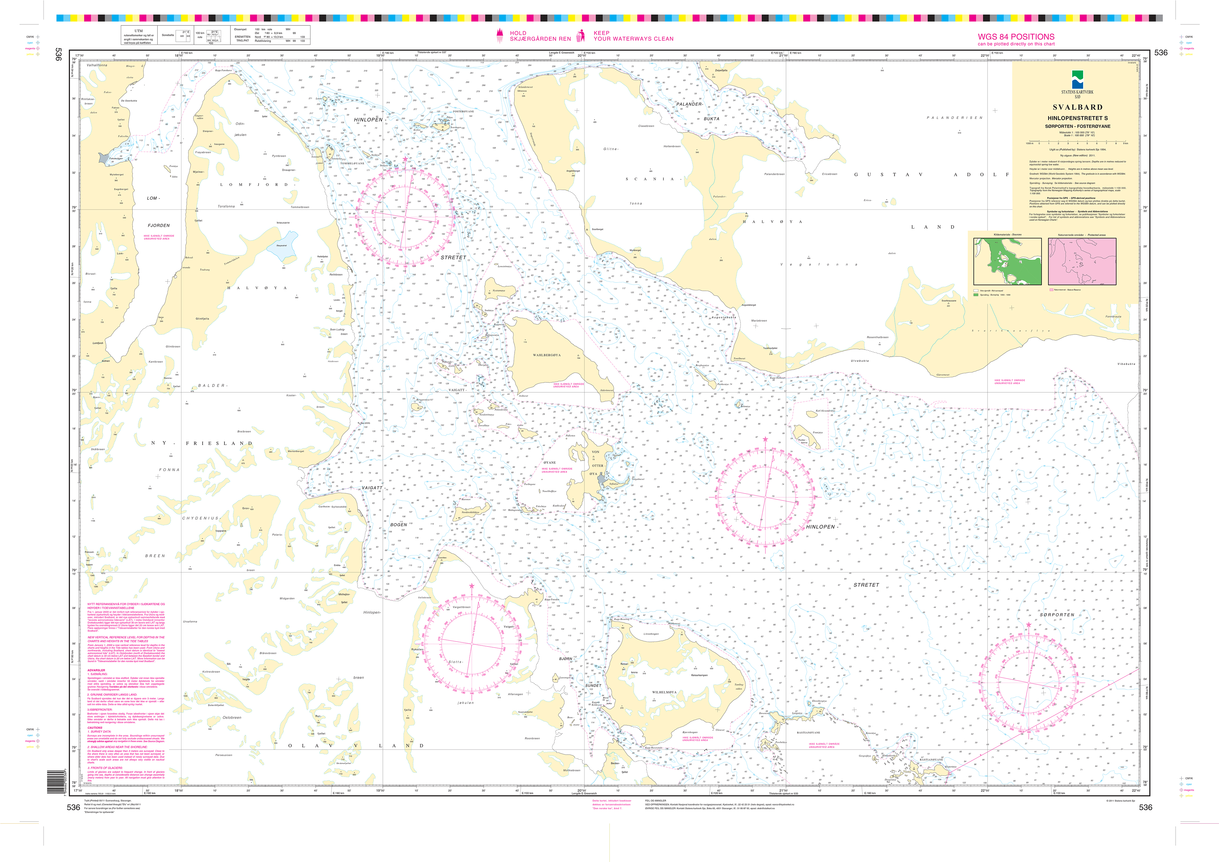
Task: Click the barcode at bottom-left corner
Action: (56, 782)
